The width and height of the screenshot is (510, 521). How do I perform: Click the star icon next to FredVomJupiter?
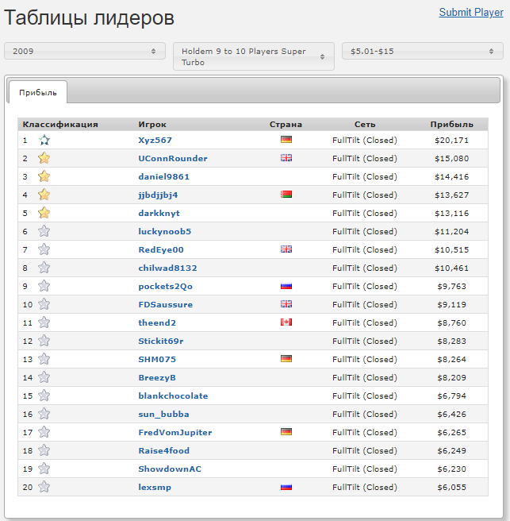pyautogui.click(x=44, y=432)
